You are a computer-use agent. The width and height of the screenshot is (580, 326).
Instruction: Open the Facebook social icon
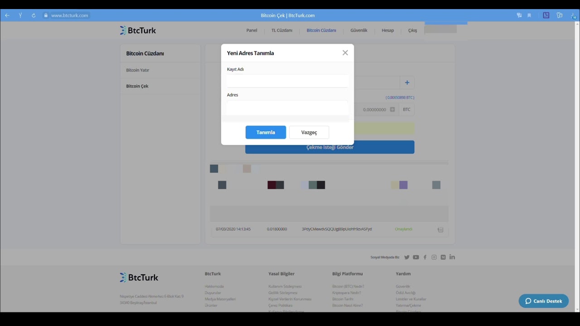(x=425, y=257)
